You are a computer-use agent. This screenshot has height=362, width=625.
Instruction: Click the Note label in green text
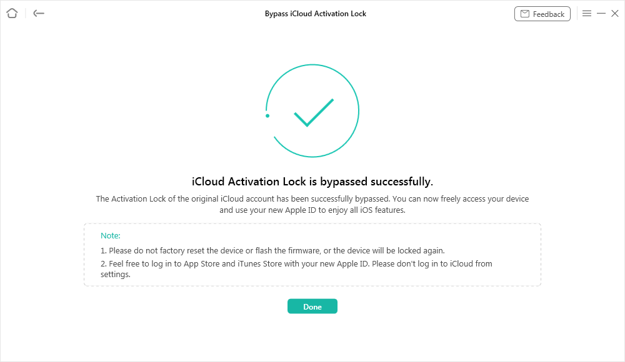click(x=110, y=235)
